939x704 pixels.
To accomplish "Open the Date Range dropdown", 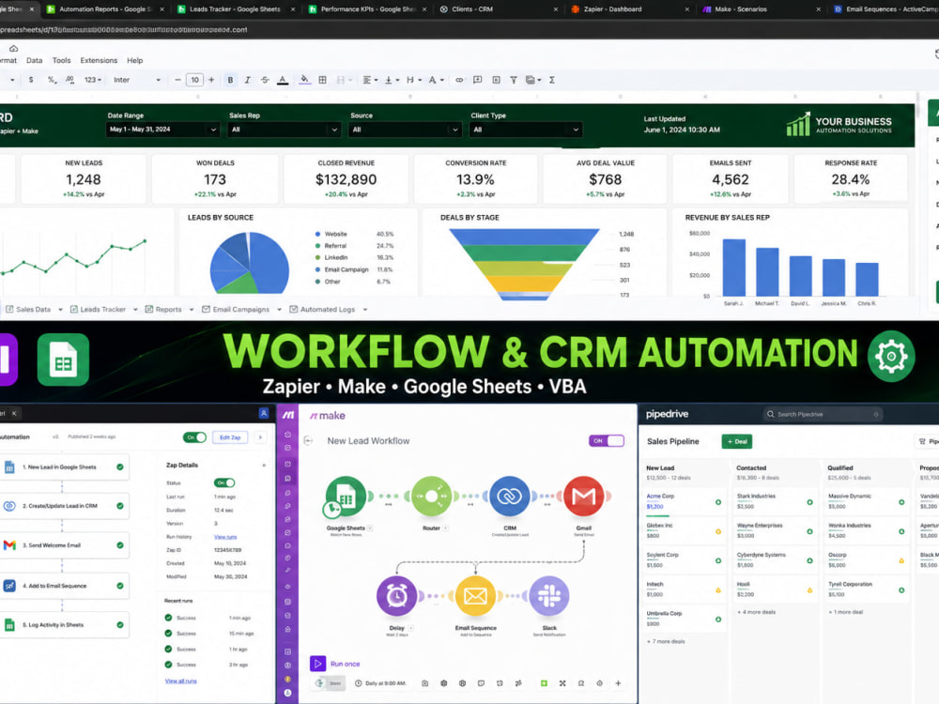I will (x=162, y=130).
